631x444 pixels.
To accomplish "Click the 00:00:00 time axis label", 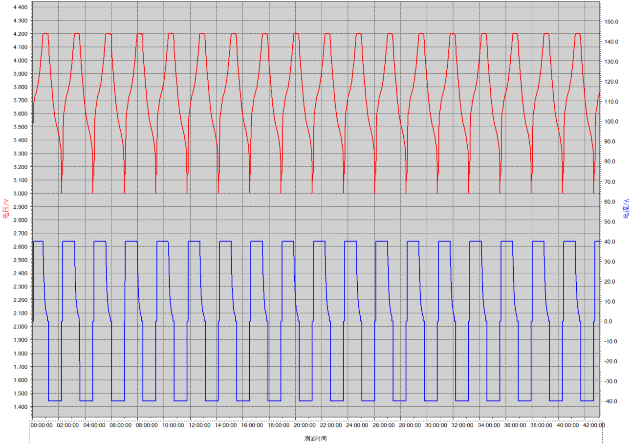I will tap(41, 425).
